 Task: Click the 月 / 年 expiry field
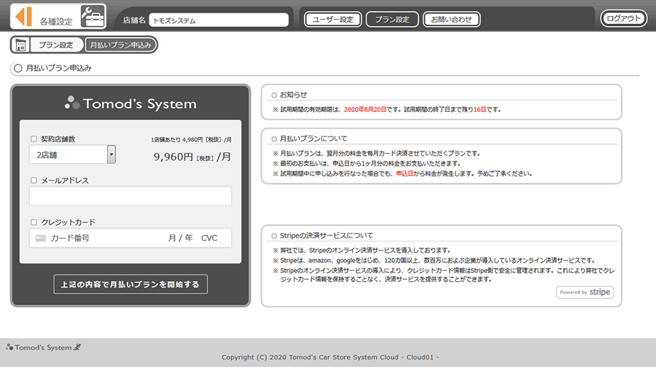point(180,238)
